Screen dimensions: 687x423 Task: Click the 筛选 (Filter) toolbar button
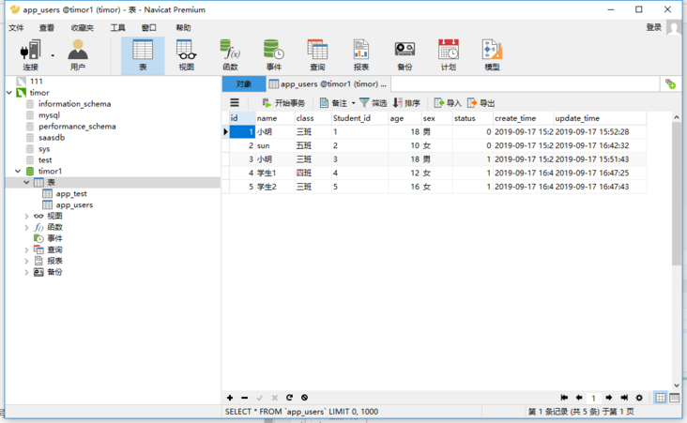(x=373, y=103)
